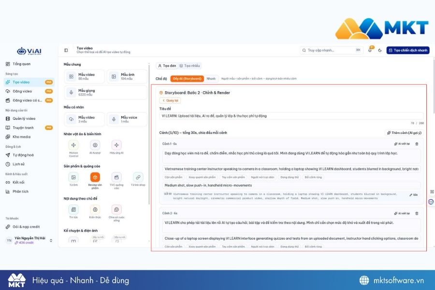
Task: Delete Cảnh 2 with trash icon
Action: (x=417, y=214)
